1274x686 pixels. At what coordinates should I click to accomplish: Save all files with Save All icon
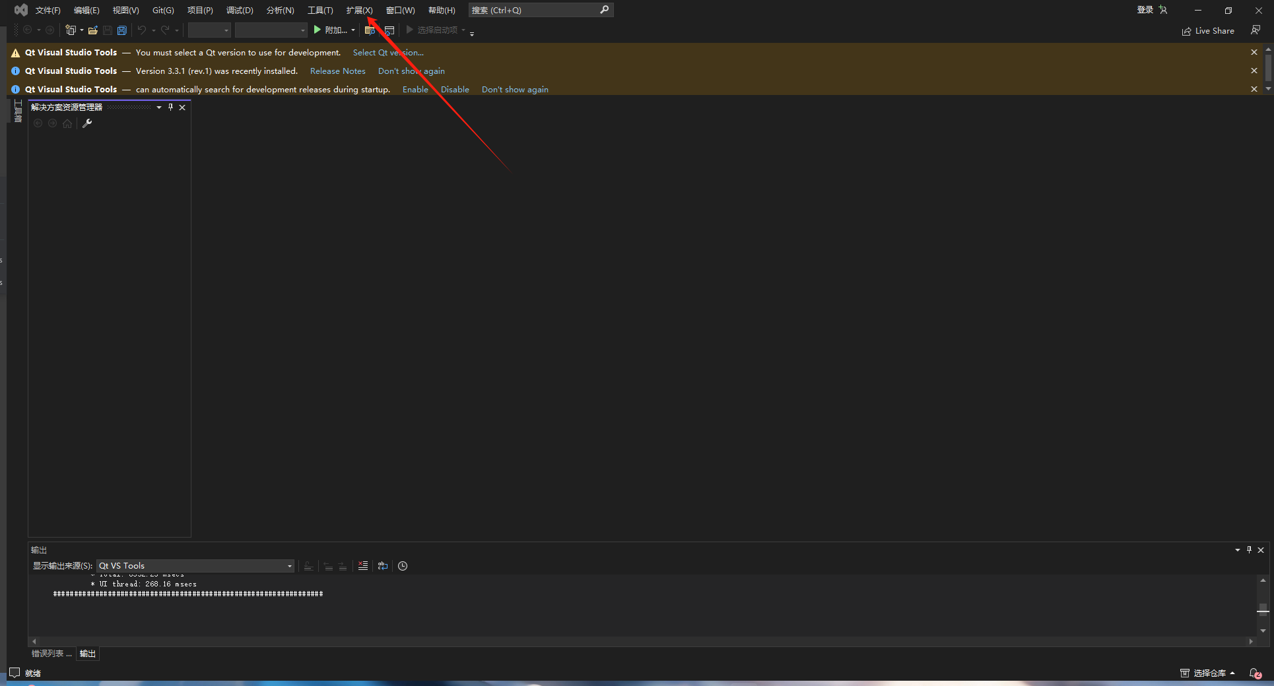[x=121, y=30]
